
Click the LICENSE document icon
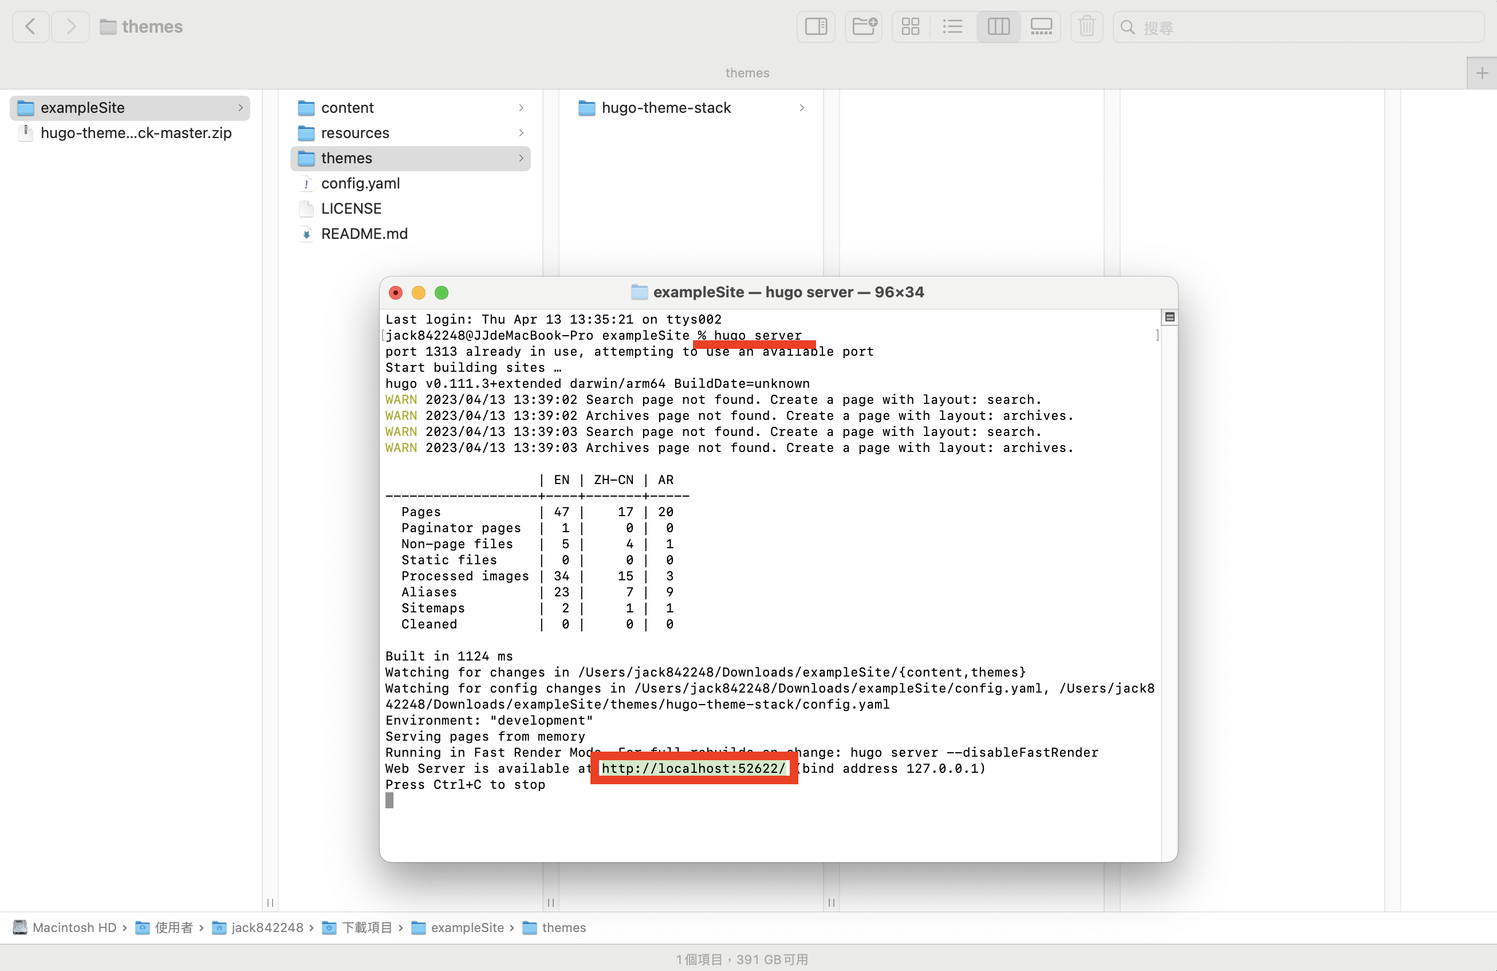(x=306, y=209)
